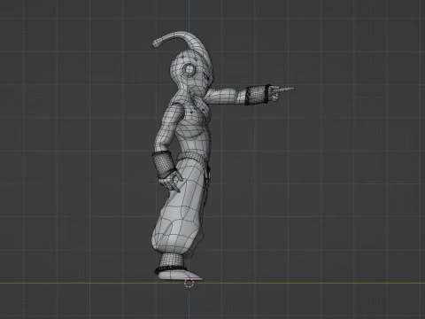Click the ankle cuff above the shoe
Viewport: 425px width, 319px height.
click(173, 261)
